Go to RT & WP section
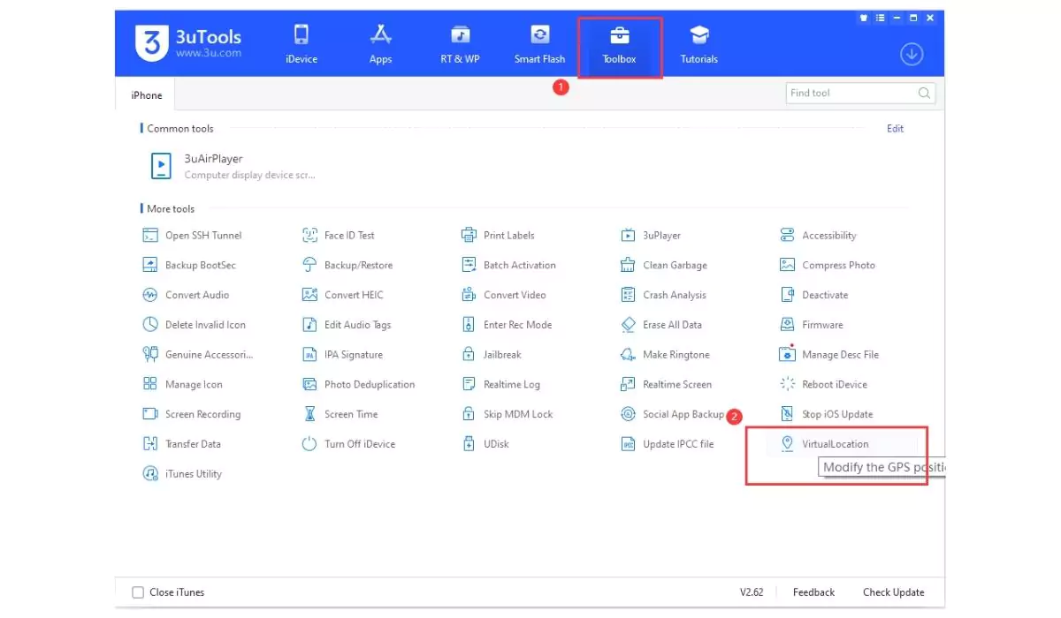Image resolution: width=1061 pixels, height=618 pixels. click(460, 43)
